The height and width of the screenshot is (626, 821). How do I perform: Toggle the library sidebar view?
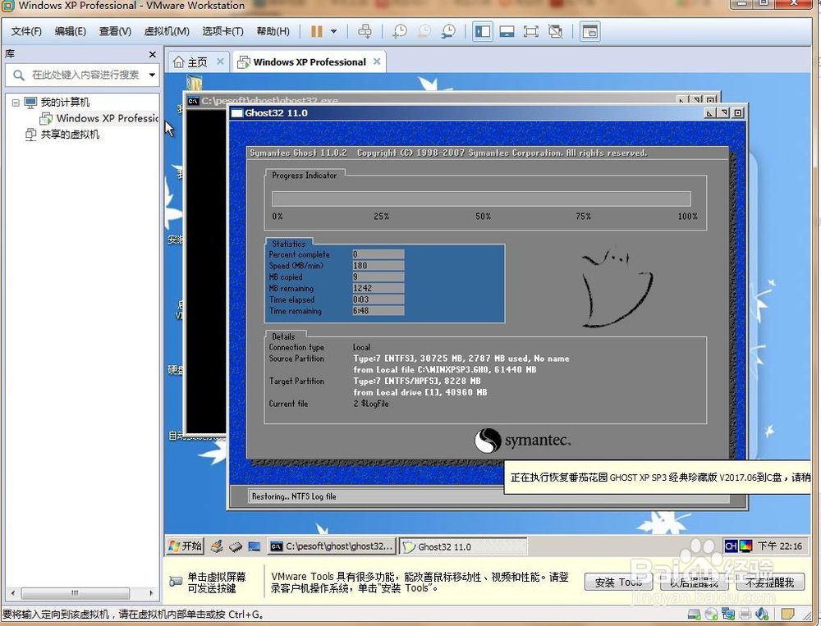point(482,31)
